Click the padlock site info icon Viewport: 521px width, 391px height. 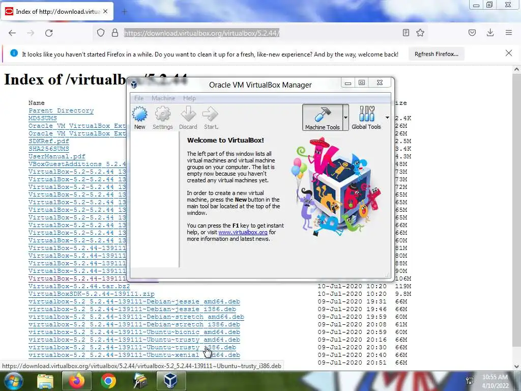pos(115,33)
